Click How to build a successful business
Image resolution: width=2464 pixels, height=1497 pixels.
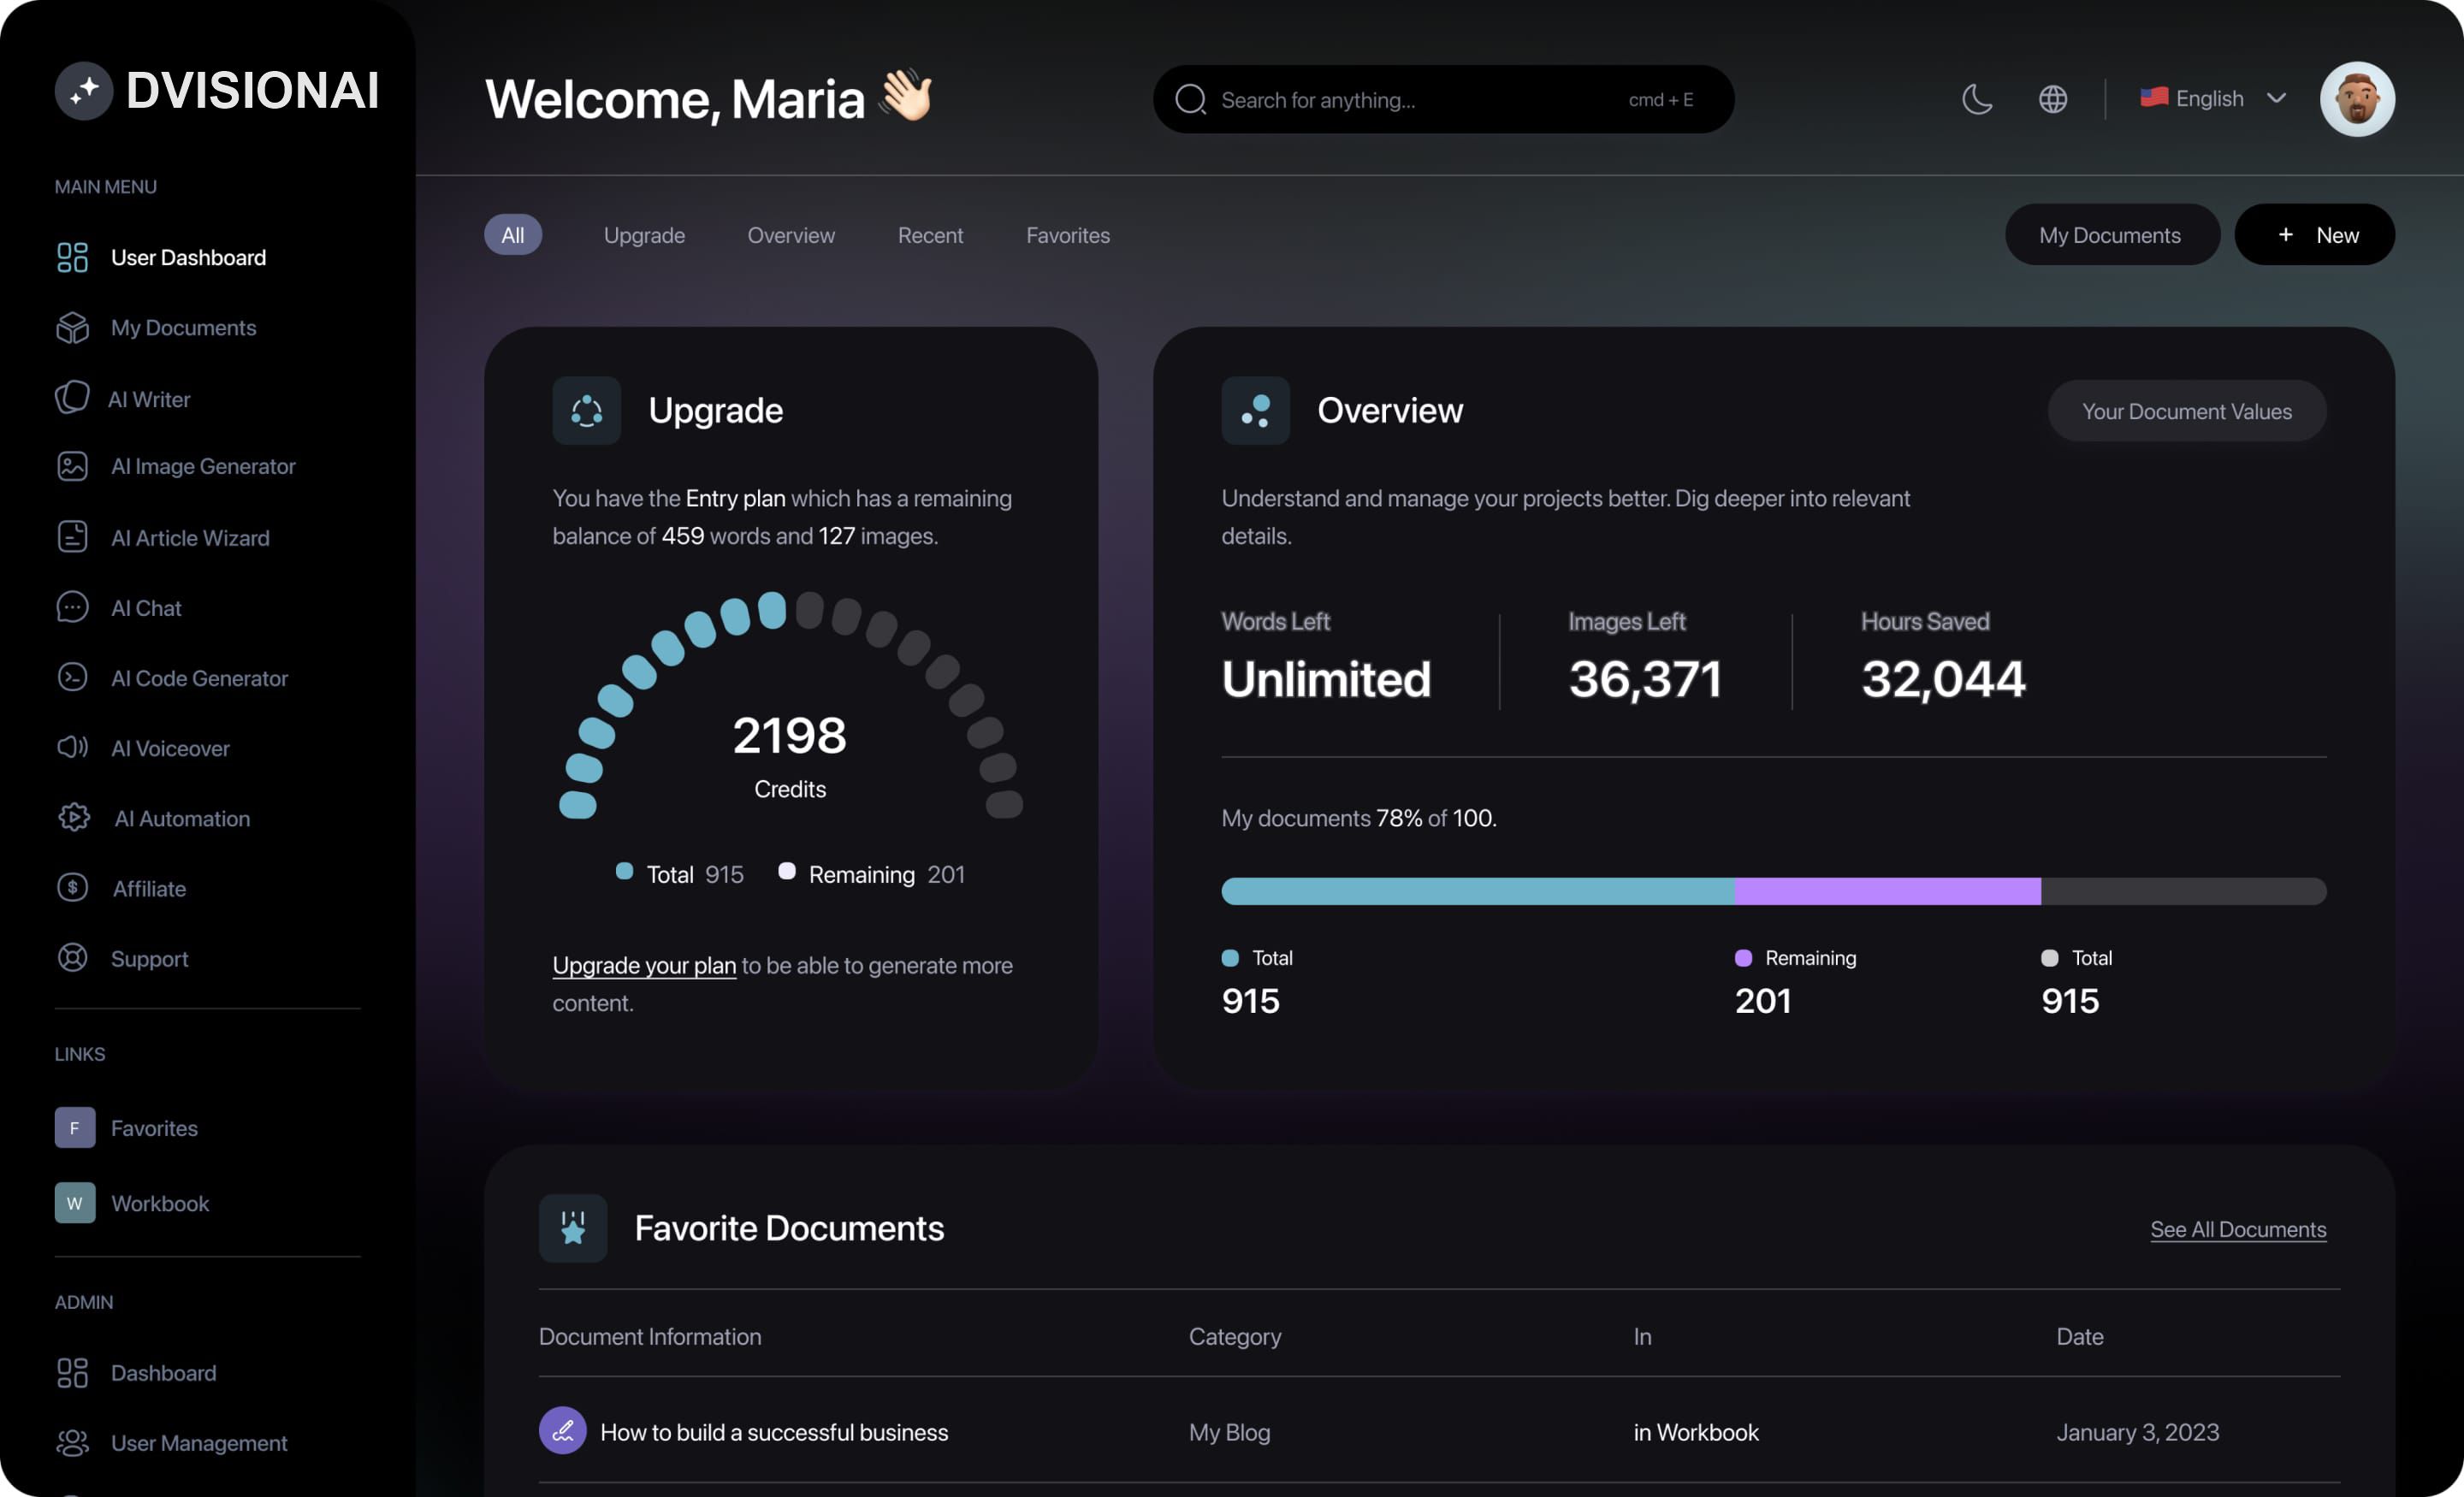(x=774, y=1432)
